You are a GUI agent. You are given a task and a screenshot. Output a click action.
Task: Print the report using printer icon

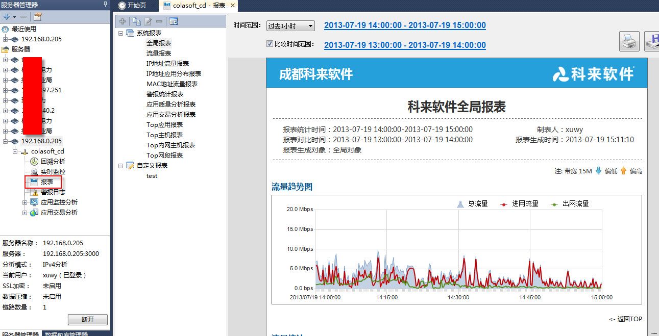pyautogui.click(x=629, y=42)
